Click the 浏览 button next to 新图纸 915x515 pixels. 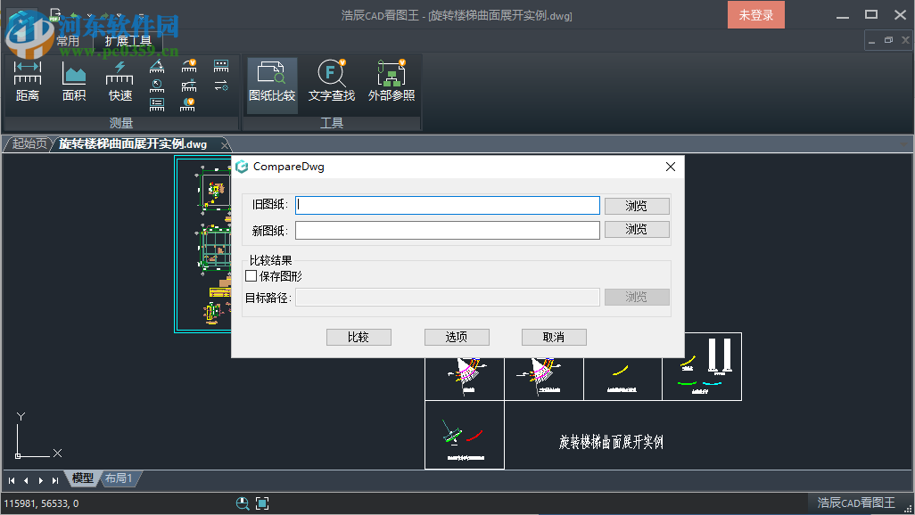pyautogui.click(x=637, y=229)
